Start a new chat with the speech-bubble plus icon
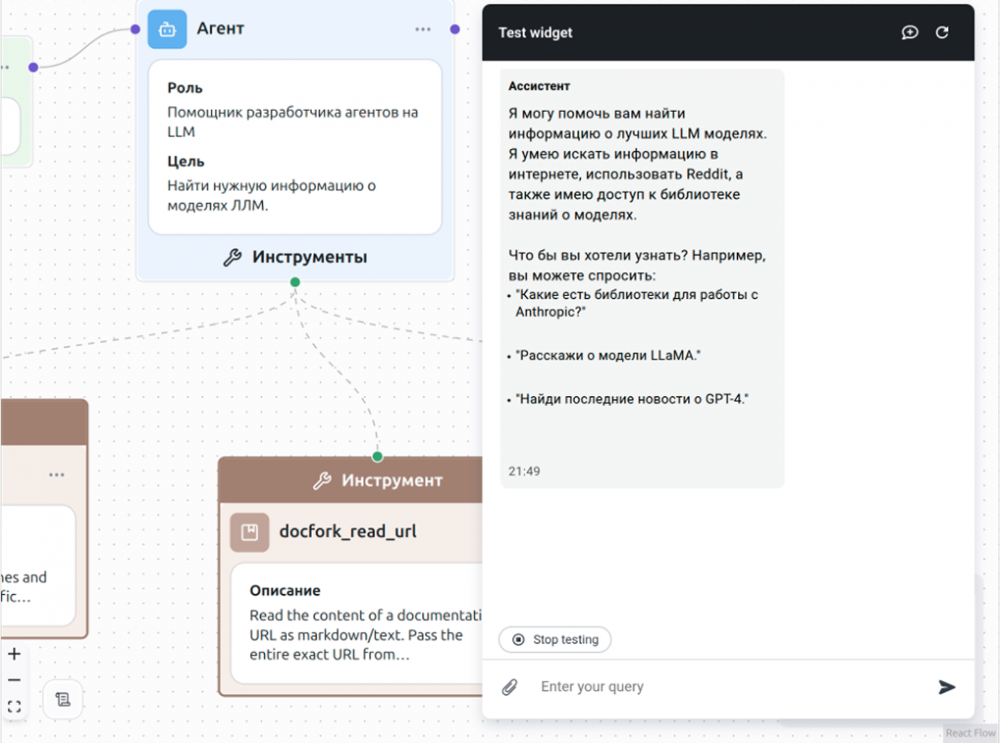The height and width of the screenshot is (743, 1000). point(910,32)
